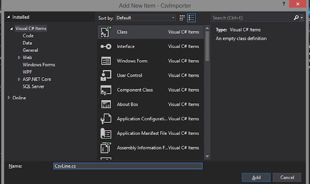Collapse the Visual C# Items node

tap(12, 29)
